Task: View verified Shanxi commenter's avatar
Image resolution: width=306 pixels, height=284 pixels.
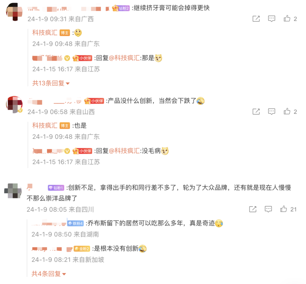Action: click(14, 104)
